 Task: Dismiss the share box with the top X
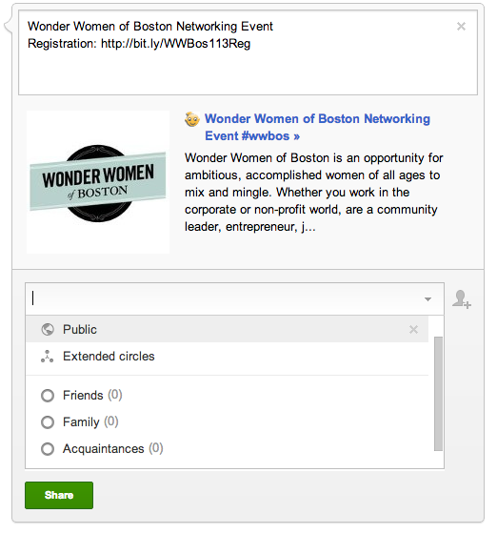tap(461, 27)
